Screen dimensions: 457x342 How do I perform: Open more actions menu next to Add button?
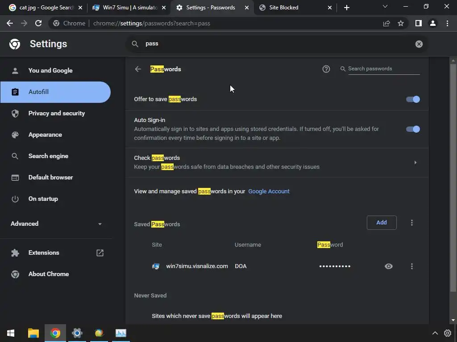(412, 223)
